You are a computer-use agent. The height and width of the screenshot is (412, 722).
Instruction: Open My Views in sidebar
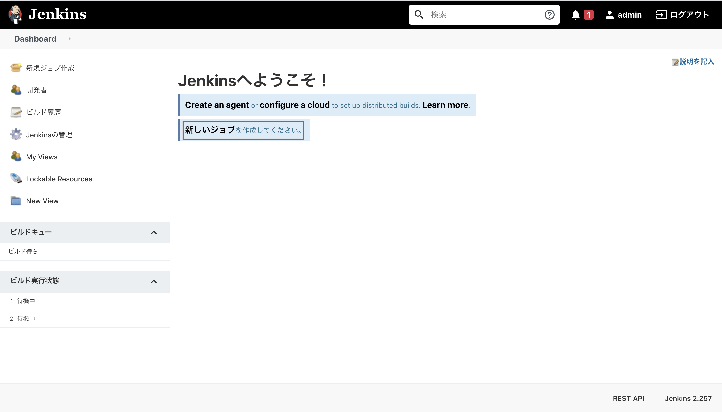click(42, 157)
